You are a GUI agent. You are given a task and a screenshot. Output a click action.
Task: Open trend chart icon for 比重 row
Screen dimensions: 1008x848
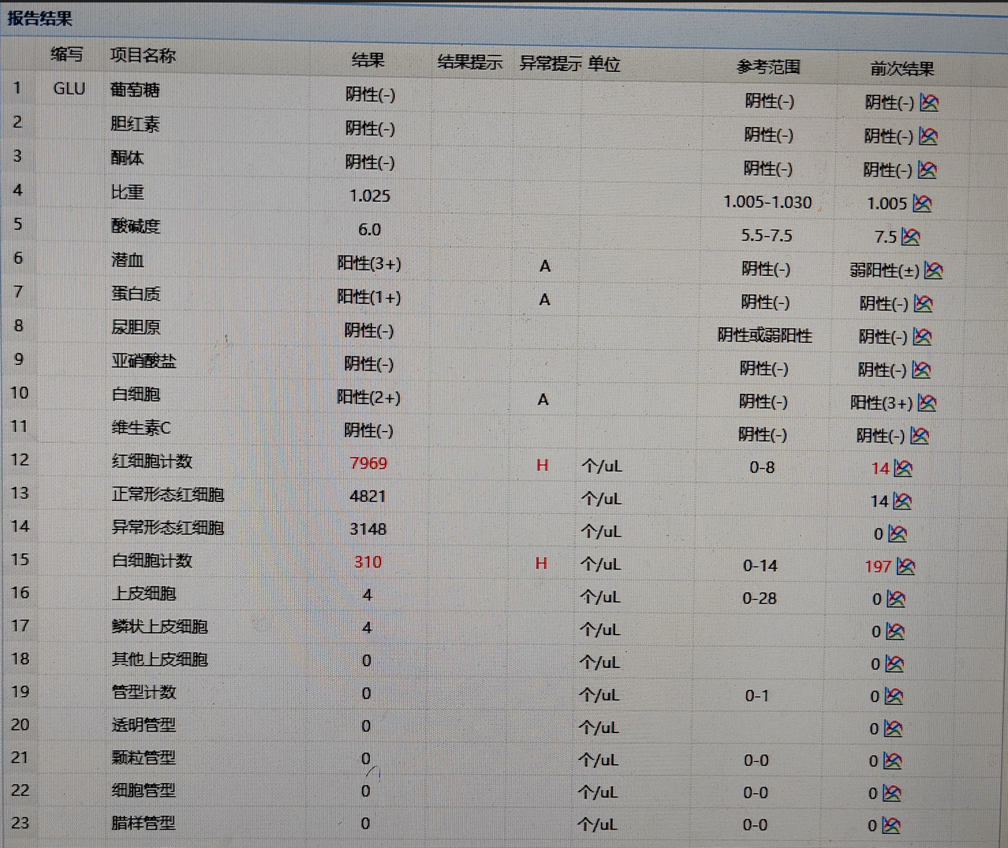click(x=922, y=203)
